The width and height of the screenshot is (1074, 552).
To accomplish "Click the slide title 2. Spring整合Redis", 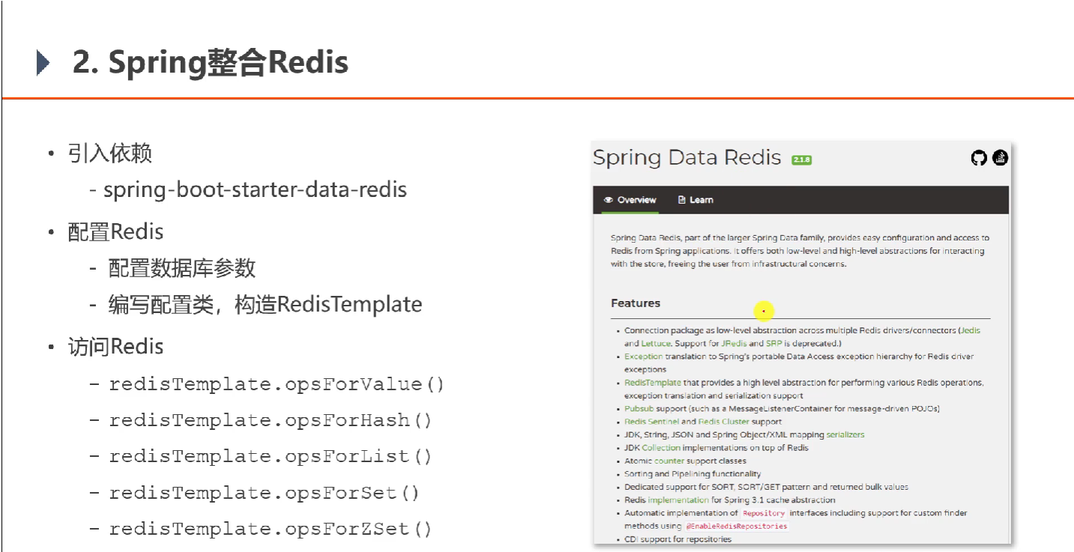I will pos(211,62).
